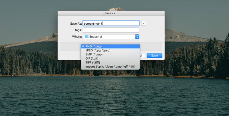Click the checkmark beside PNG
This screenshot has height=116, width=229.
(83, 46)
